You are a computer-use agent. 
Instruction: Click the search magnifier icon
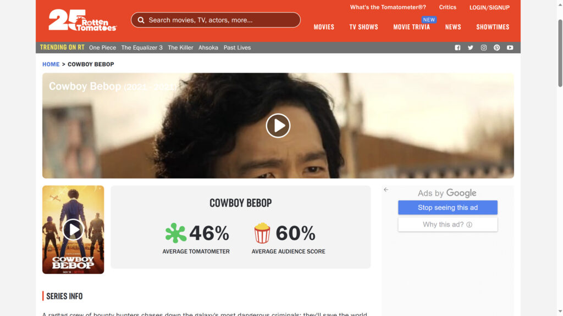pos(141,20)
